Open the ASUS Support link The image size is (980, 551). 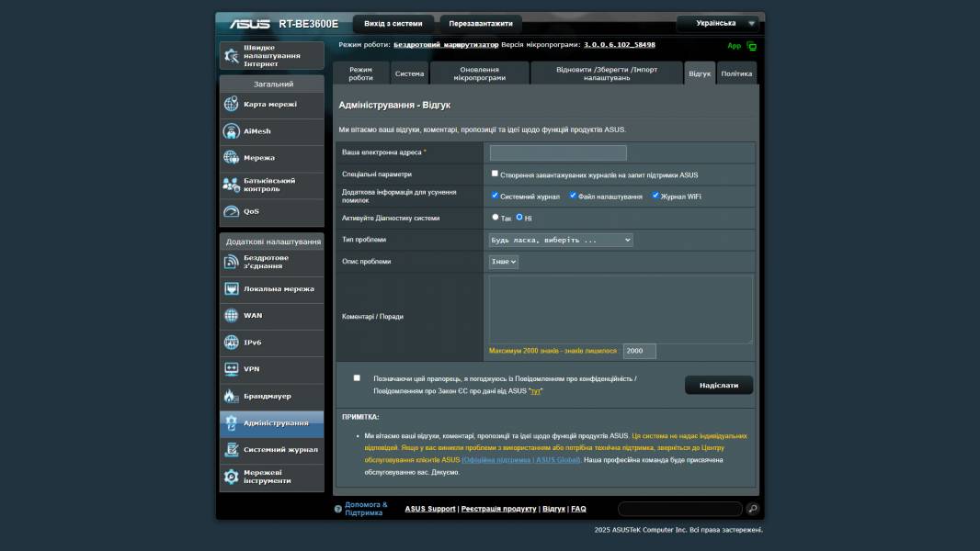point(430,509)
